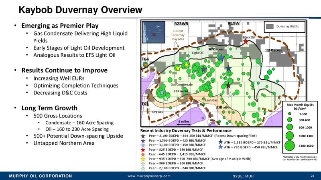This screenshot has height=180, width=321.
Task: Click the red star beside Peer – 825 BOEPD
Action: coord(143,150)
